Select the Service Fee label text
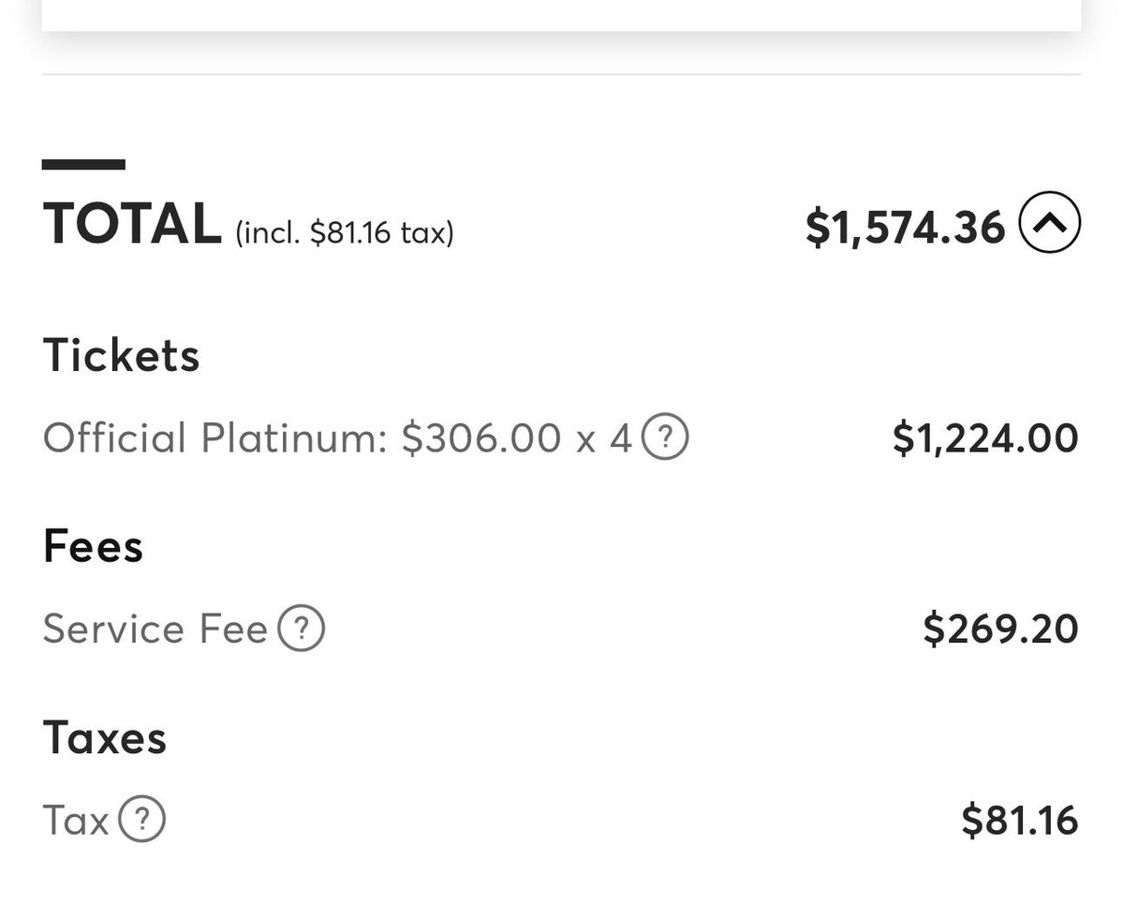 155,629
